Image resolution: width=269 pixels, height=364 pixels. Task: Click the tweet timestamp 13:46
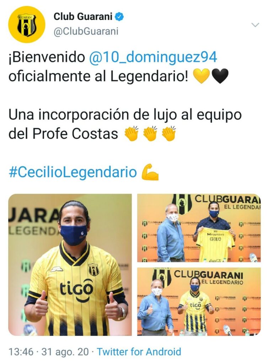click(x=21, y=352)
